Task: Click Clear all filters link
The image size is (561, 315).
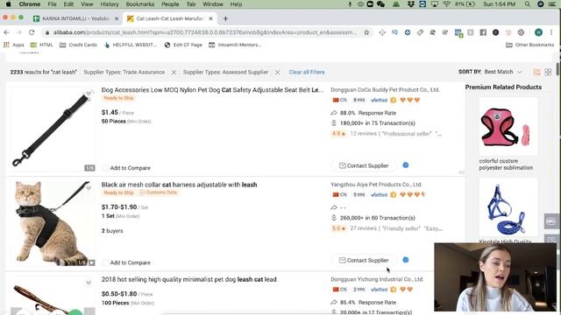Action: pos(307,72)
